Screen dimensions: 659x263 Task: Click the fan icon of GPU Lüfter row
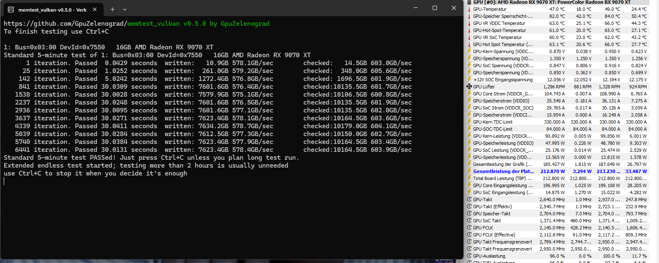(469, 87)
